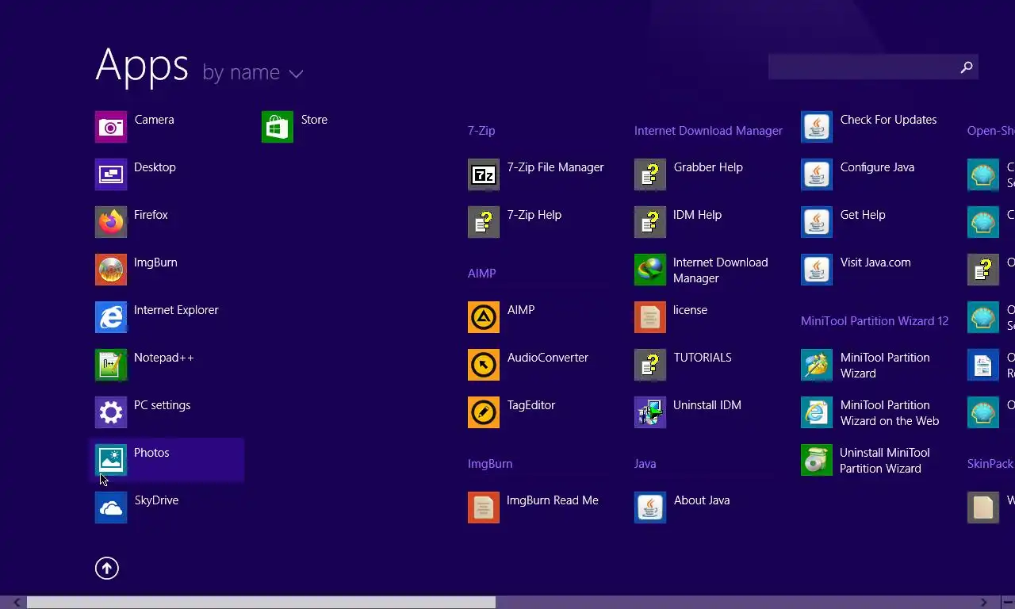This screenshot has width=1015, height=609.
Task: Open the 7-Zip Help icon
Action: [484, 222]
